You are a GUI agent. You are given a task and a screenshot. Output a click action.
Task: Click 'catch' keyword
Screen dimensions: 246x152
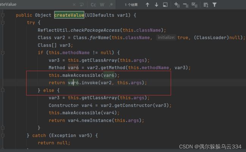click(39, 135)
